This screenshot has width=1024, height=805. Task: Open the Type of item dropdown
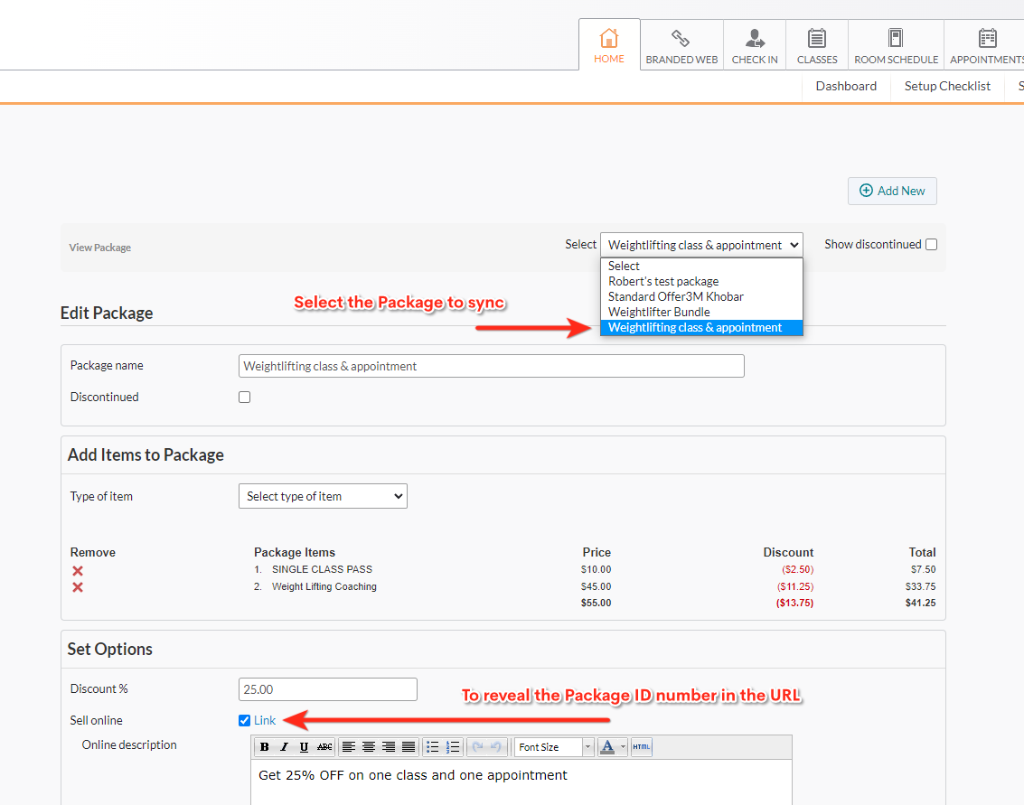coord(323,496)
